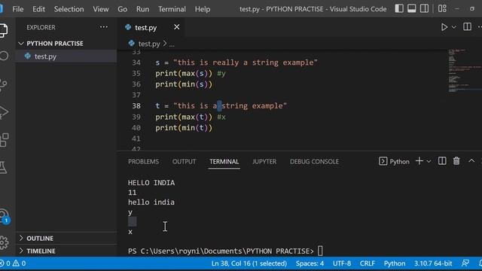Open feedback icon in status bar

pyautogui.click(x=465, y=263)
